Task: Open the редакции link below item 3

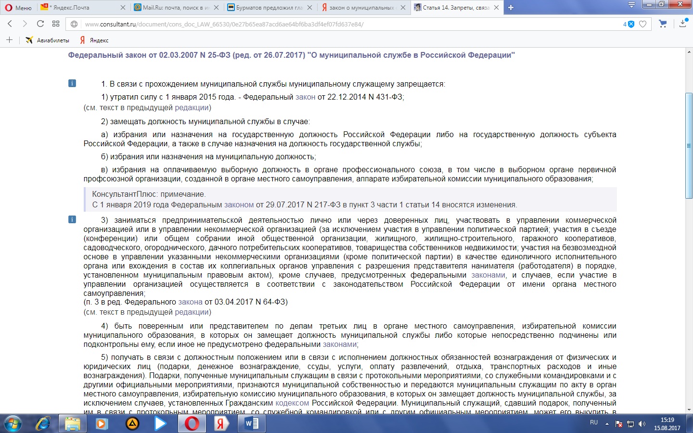Action: 192,312
